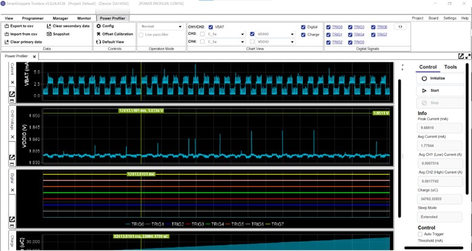Screen dimensions: 472x251
Task: Minimize the Digital signals chart
Action: 12,226
